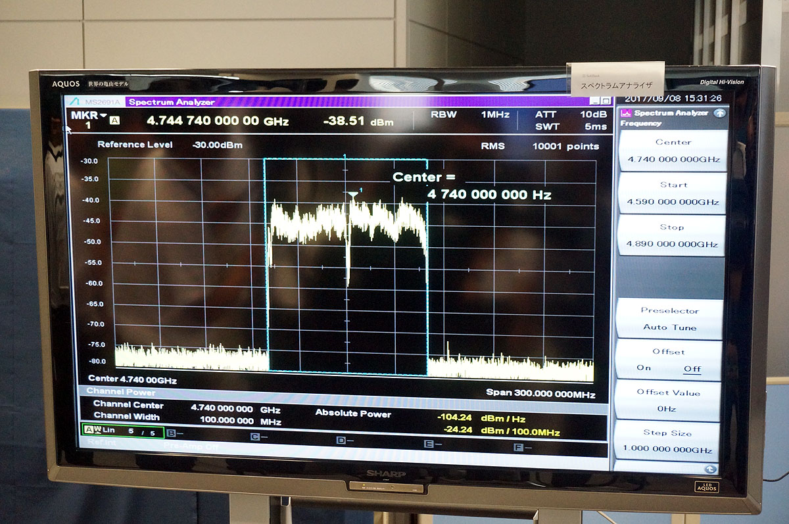The width and height of the screenshot is (789, 524).
Task: Click the up arrow icon in Spectrum Analyzer menu header
Action: pyautogui.click(x=720, y=113)
